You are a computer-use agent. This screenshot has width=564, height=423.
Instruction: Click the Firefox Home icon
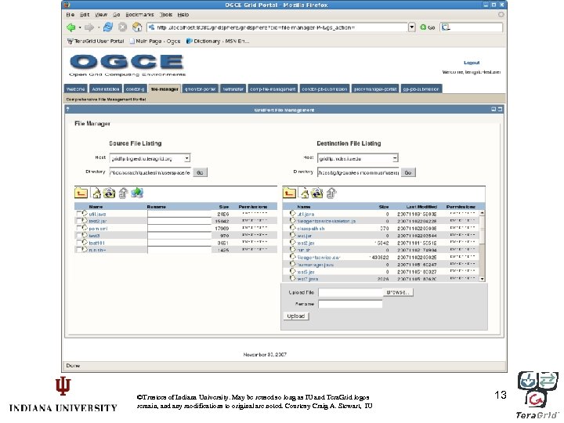click(137, 27)
